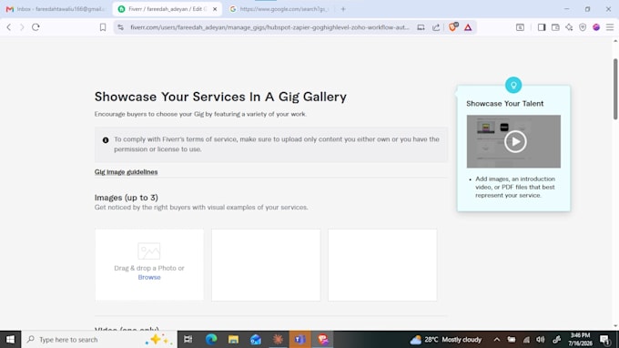Image resolution: width=619 pixels, height=348 pixels.
Task: Play the Showcase Your Talent video
Action: [x=515, y=141]
